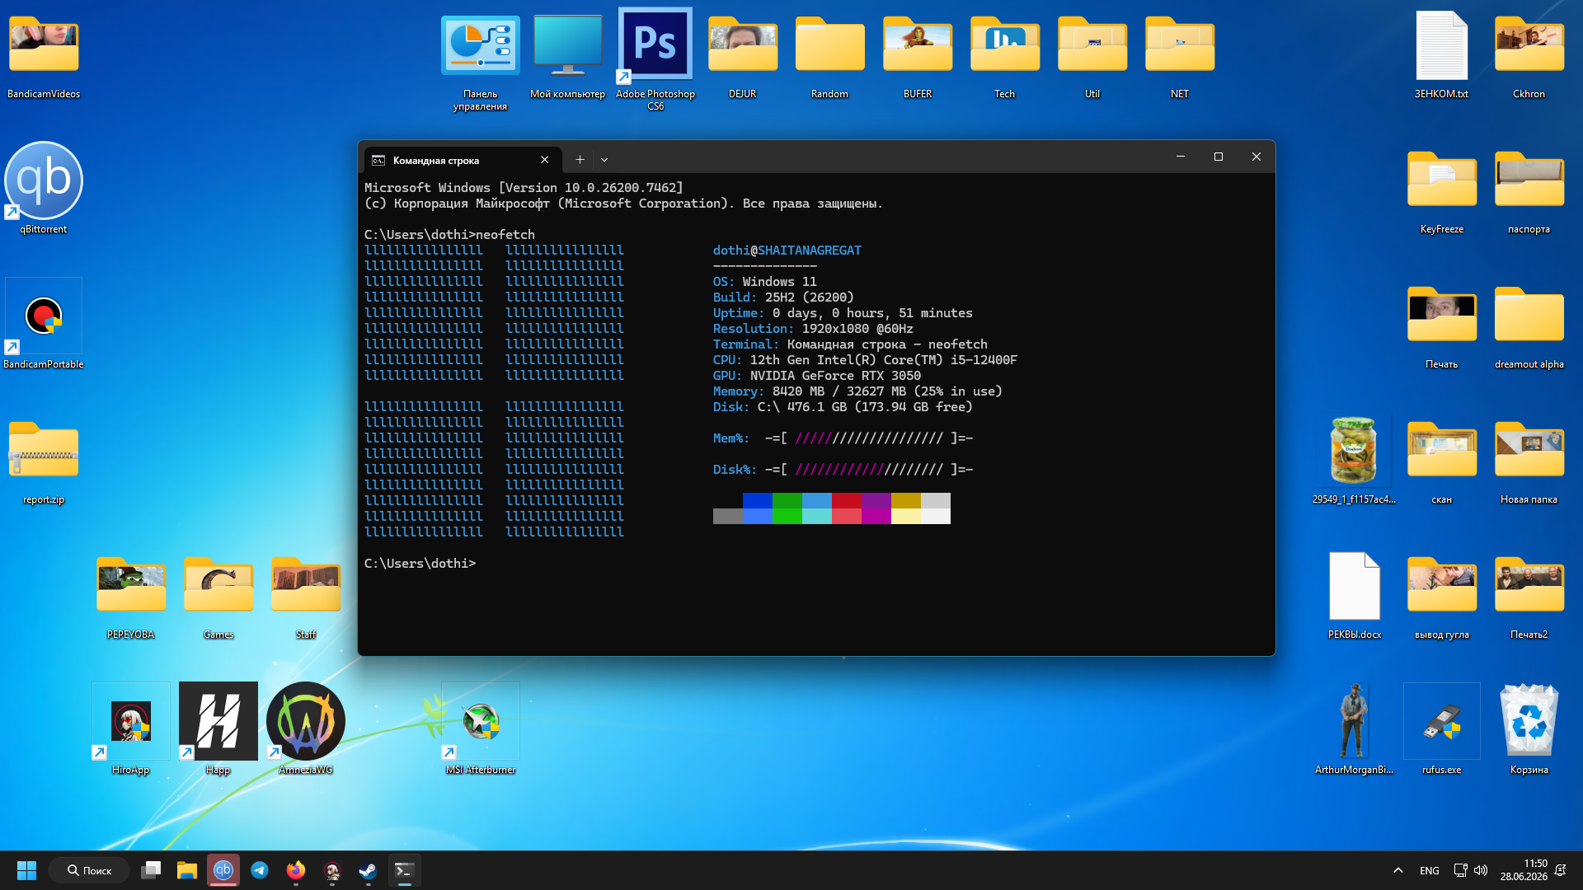Screen dimensions: 1583x890
Task: Open the NET folder
Action: [1180, 56]
